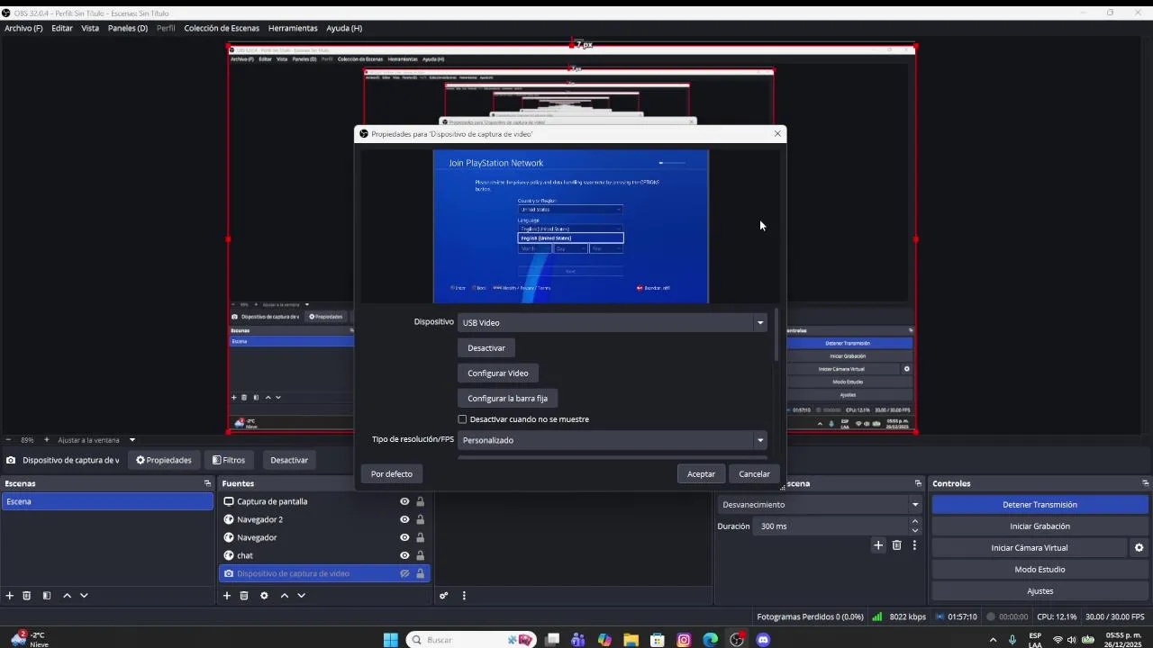
Task: Open Instagram from the taskbar
Action: point(684,640)
